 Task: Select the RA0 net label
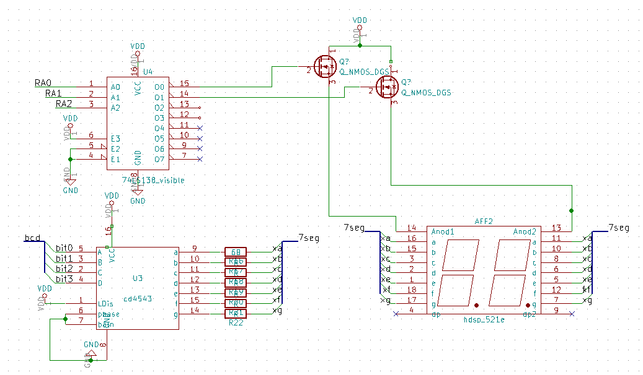click(43, 83)
